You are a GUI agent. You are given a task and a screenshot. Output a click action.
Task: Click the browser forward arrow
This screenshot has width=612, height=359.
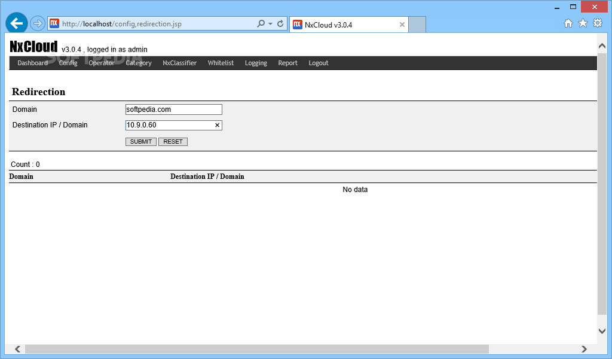tap(38, 23)
